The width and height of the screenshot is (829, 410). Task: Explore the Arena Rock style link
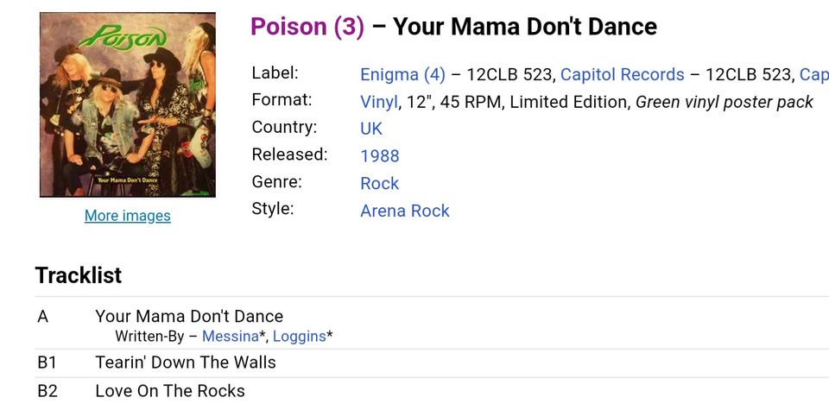point(405,211)
